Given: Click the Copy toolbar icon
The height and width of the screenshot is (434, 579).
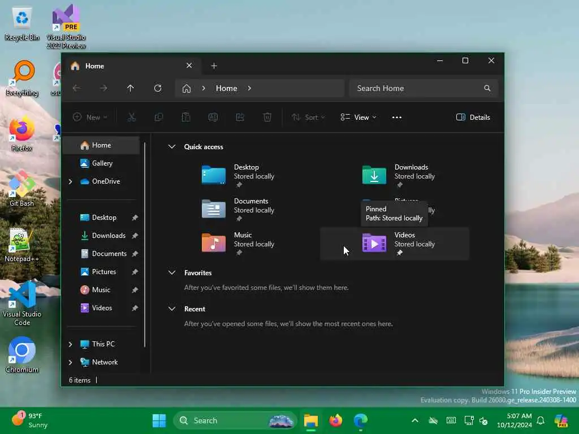Looking at the screenshot, I should (x=159, y=118).
